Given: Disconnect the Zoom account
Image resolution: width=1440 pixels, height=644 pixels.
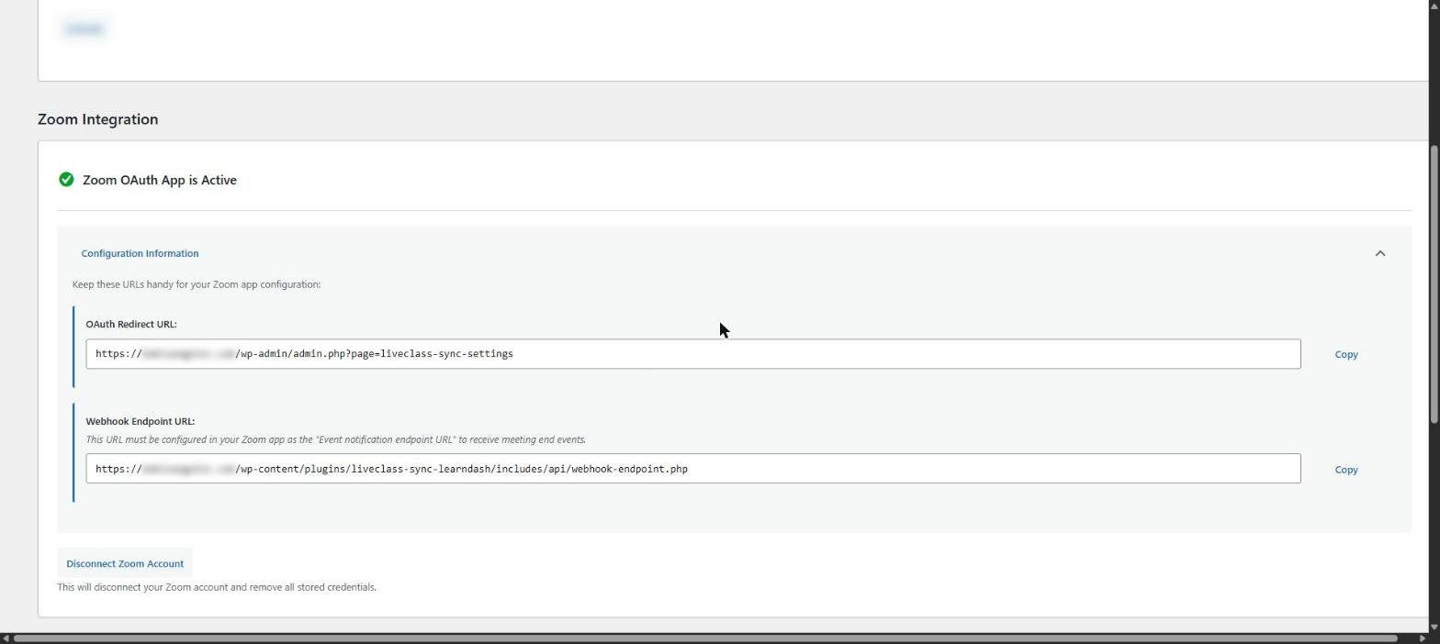Looking at the screenshot, I should click(125, 563).
